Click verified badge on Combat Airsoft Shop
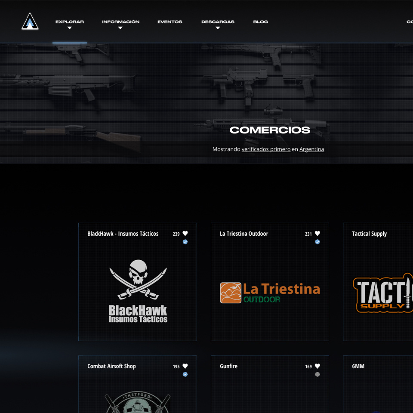The image size is (413, 413). coord(185,374)
